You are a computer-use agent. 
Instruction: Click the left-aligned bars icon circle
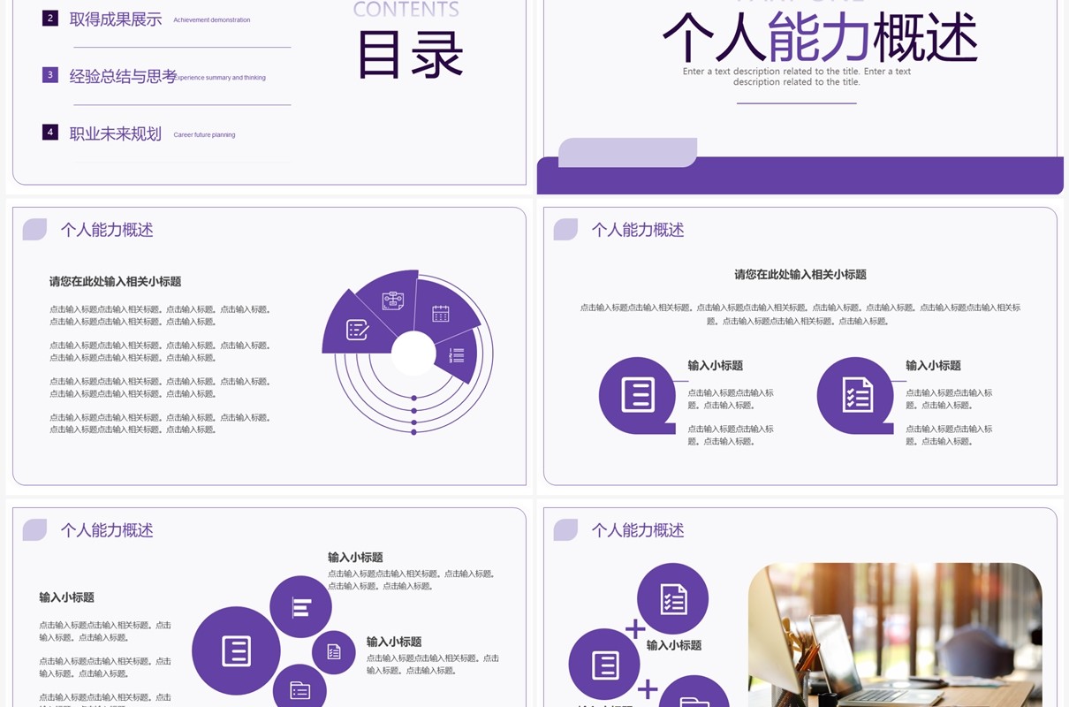pos(301,607)
